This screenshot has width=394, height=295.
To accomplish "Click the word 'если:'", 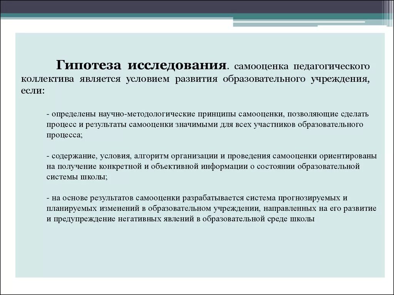I will tap(33, 91).
